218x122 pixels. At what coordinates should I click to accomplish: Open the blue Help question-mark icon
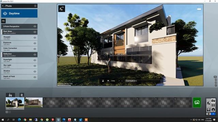(x=213, y=114)
